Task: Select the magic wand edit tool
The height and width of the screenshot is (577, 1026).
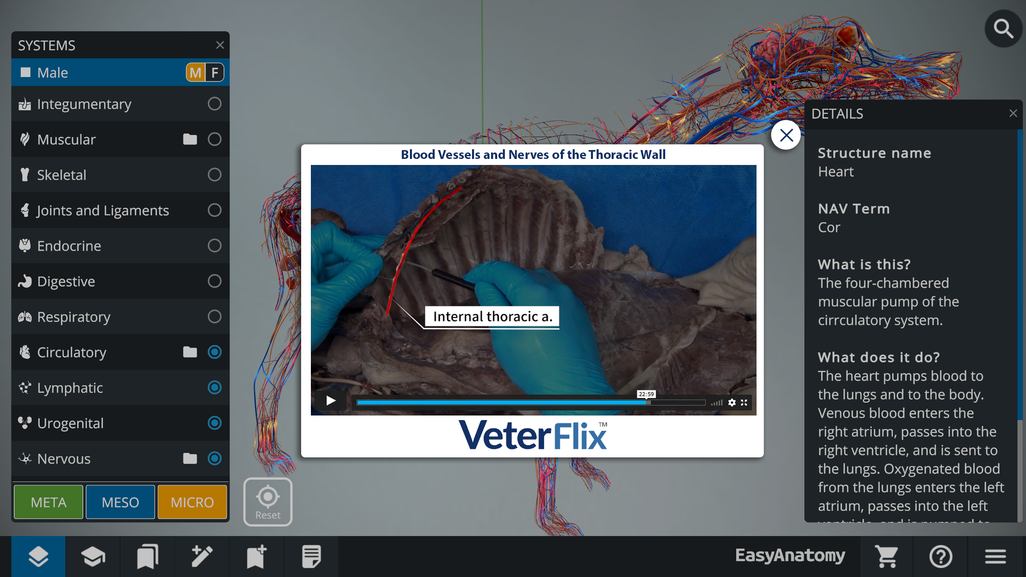Action: (202, 556)
